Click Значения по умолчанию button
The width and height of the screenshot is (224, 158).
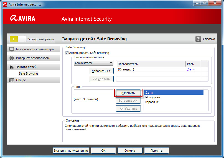click(71, 151)
